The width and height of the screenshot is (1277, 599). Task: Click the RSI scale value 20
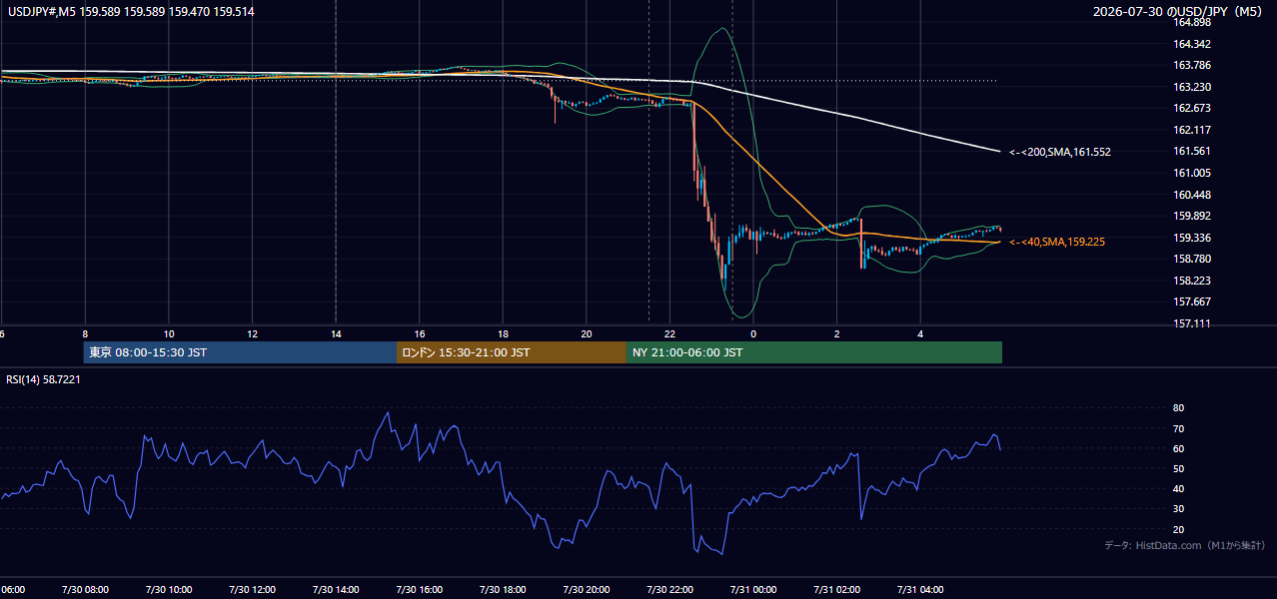(1178, 529)
